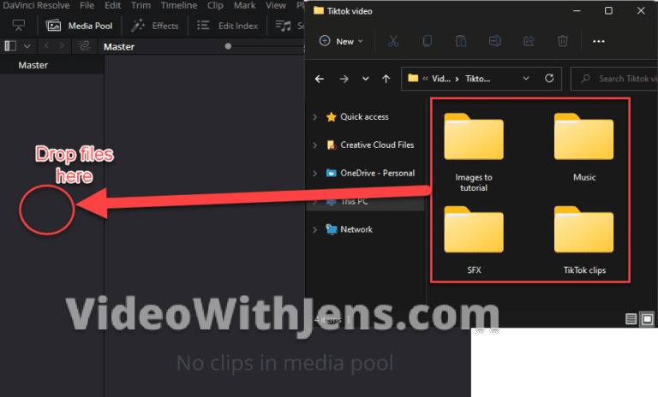This screenshot has height=397, width=658.
Task: Click the link/sync icon in media pool bar
Action: [x=84, y=45]
